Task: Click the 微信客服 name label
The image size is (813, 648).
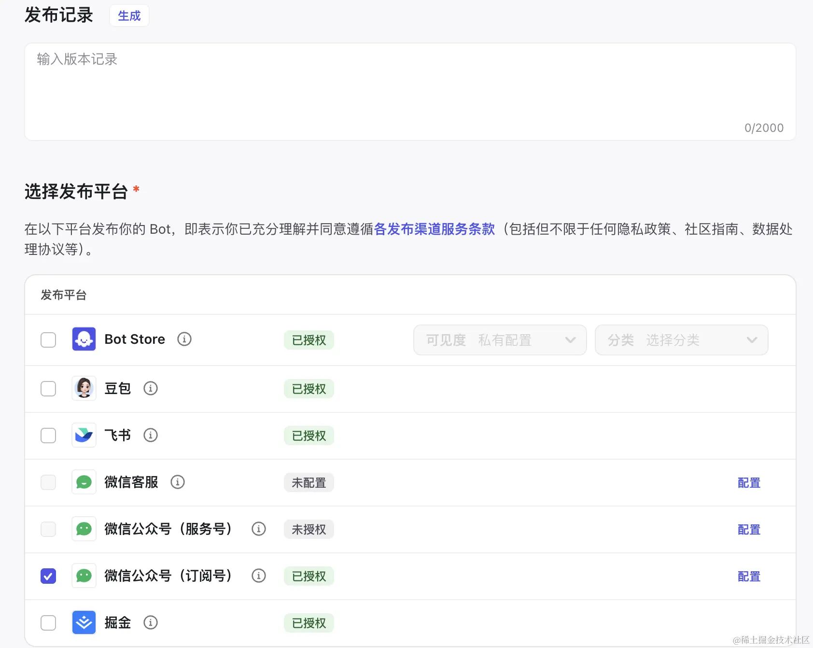Action: coord(131,482)
